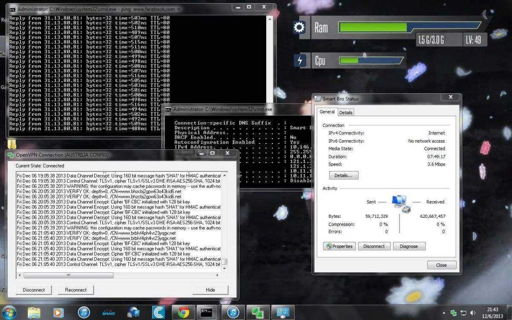Click the network computers icon in the Activity section
Viewport: 512px width, 320px height.
(401, 203)
